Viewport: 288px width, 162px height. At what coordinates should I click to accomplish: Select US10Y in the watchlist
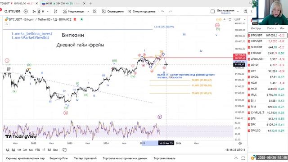coord(268,65)
